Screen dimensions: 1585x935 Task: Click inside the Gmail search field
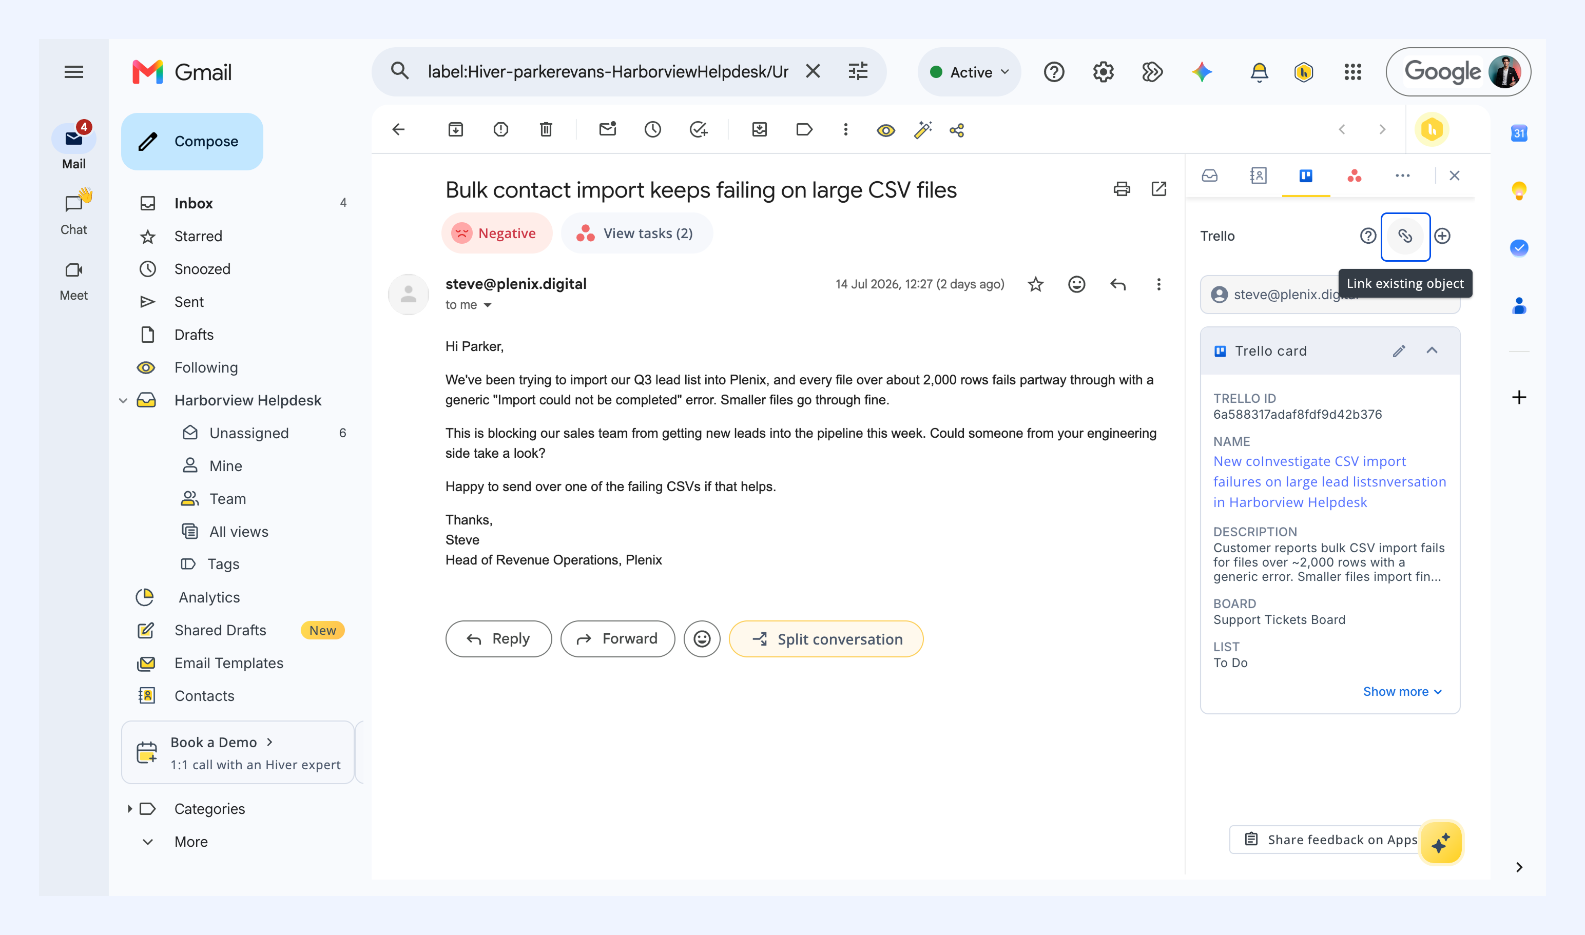tap(608, 72)
